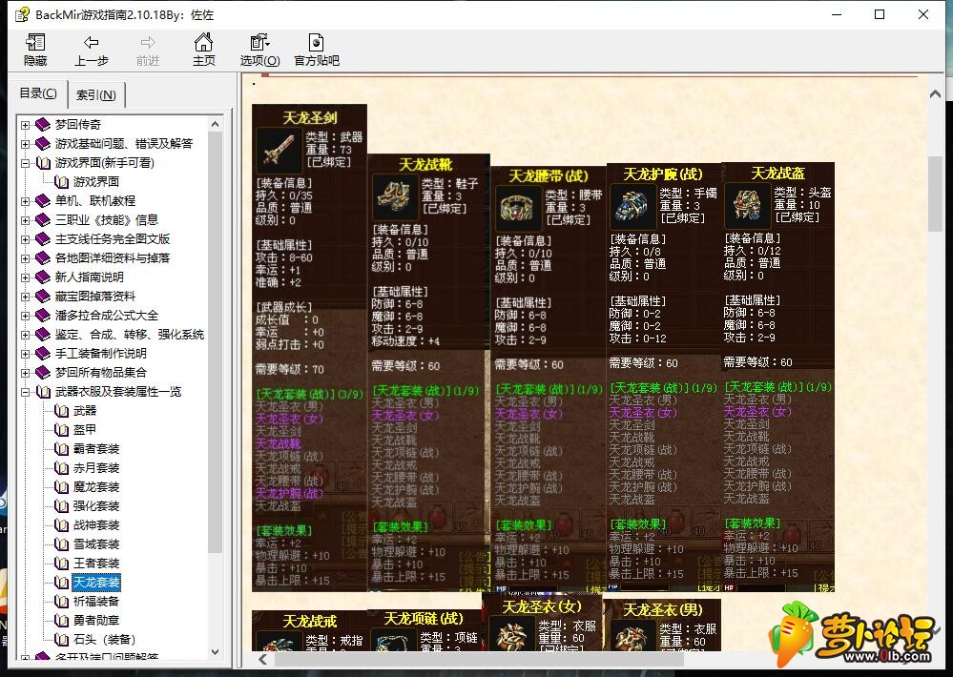This screenshot has height=677, width=953.
Task: Expand the 游戏基础问题、错误及解答 node
Action: [x=25, y=144]
